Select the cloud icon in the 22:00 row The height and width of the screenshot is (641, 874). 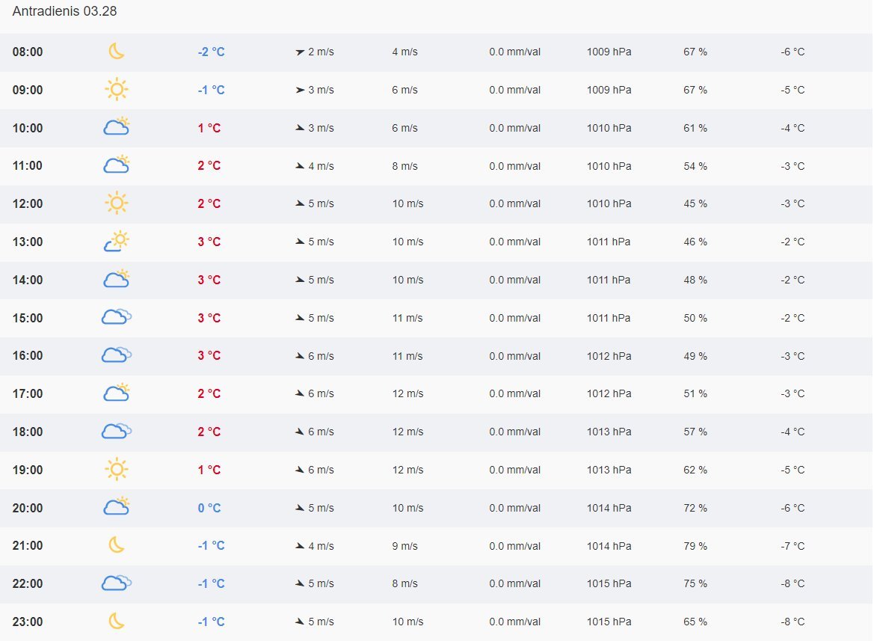116,583
